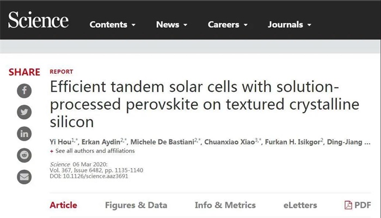Share article on Reddit

tap(24, 155)
